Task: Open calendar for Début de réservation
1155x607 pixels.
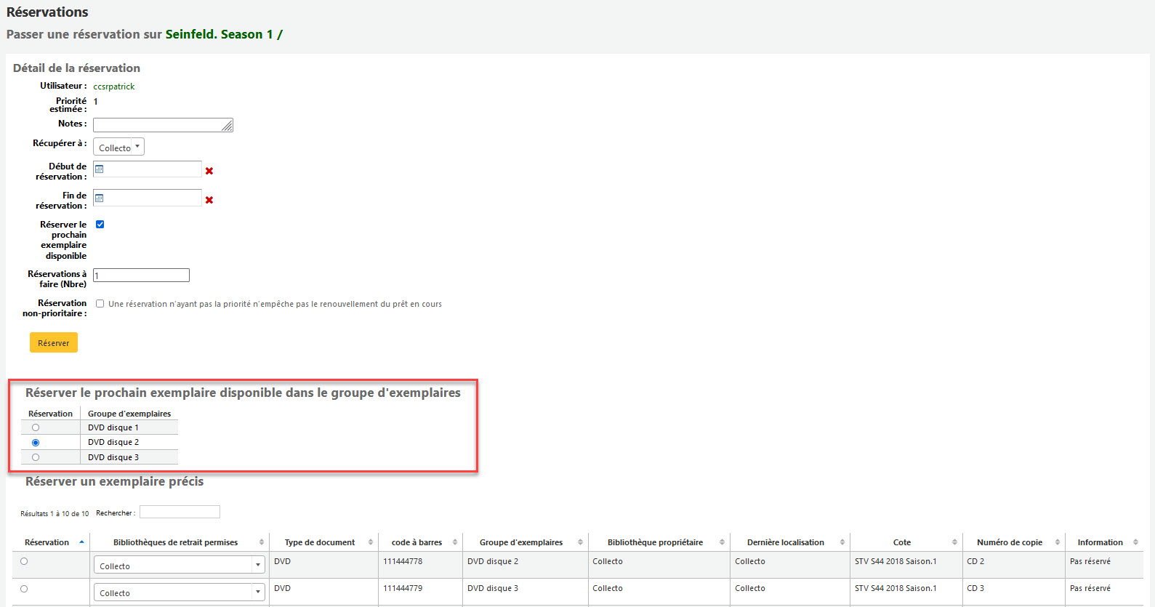Action: click(100, 169)
